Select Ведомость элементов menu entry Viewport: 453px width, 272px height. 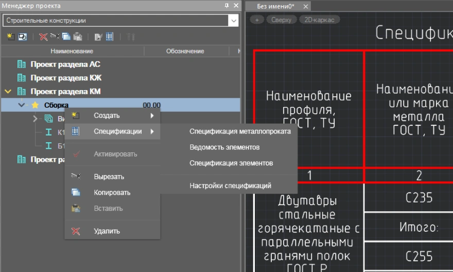pos(224,147)
